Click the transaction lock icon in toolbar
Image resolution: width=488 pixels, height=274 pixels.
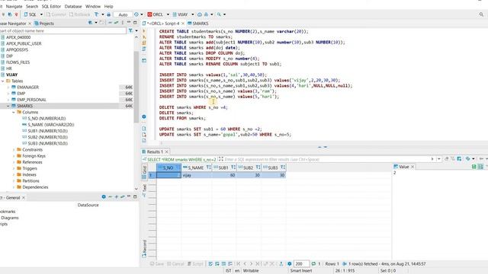click(108, 14)
